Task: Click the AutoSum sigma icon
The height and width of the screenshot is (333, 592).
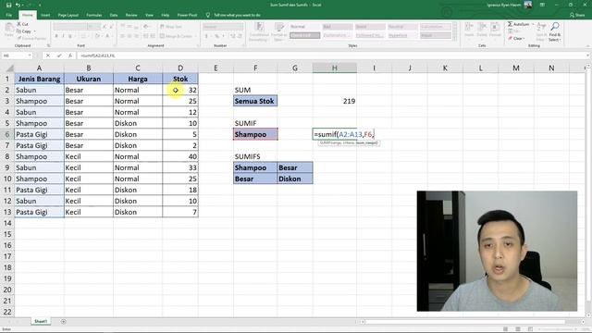Action: pos(510,24)
